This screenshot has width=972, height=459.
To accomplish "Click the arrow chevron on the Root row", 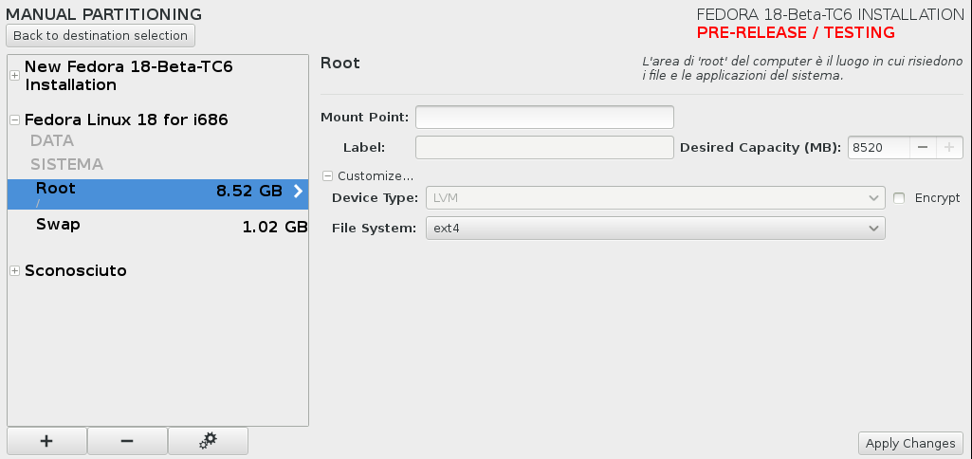I will tap(298, 191).
